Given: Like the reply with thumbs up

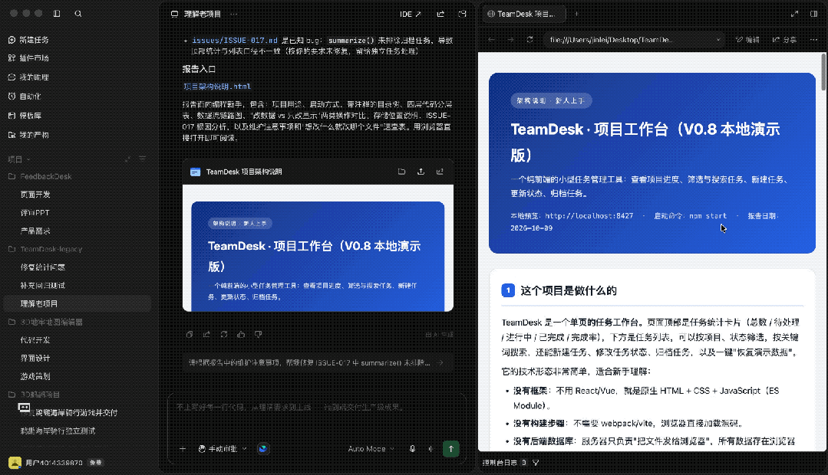Looking at the screenshot, I should point(241,334).
